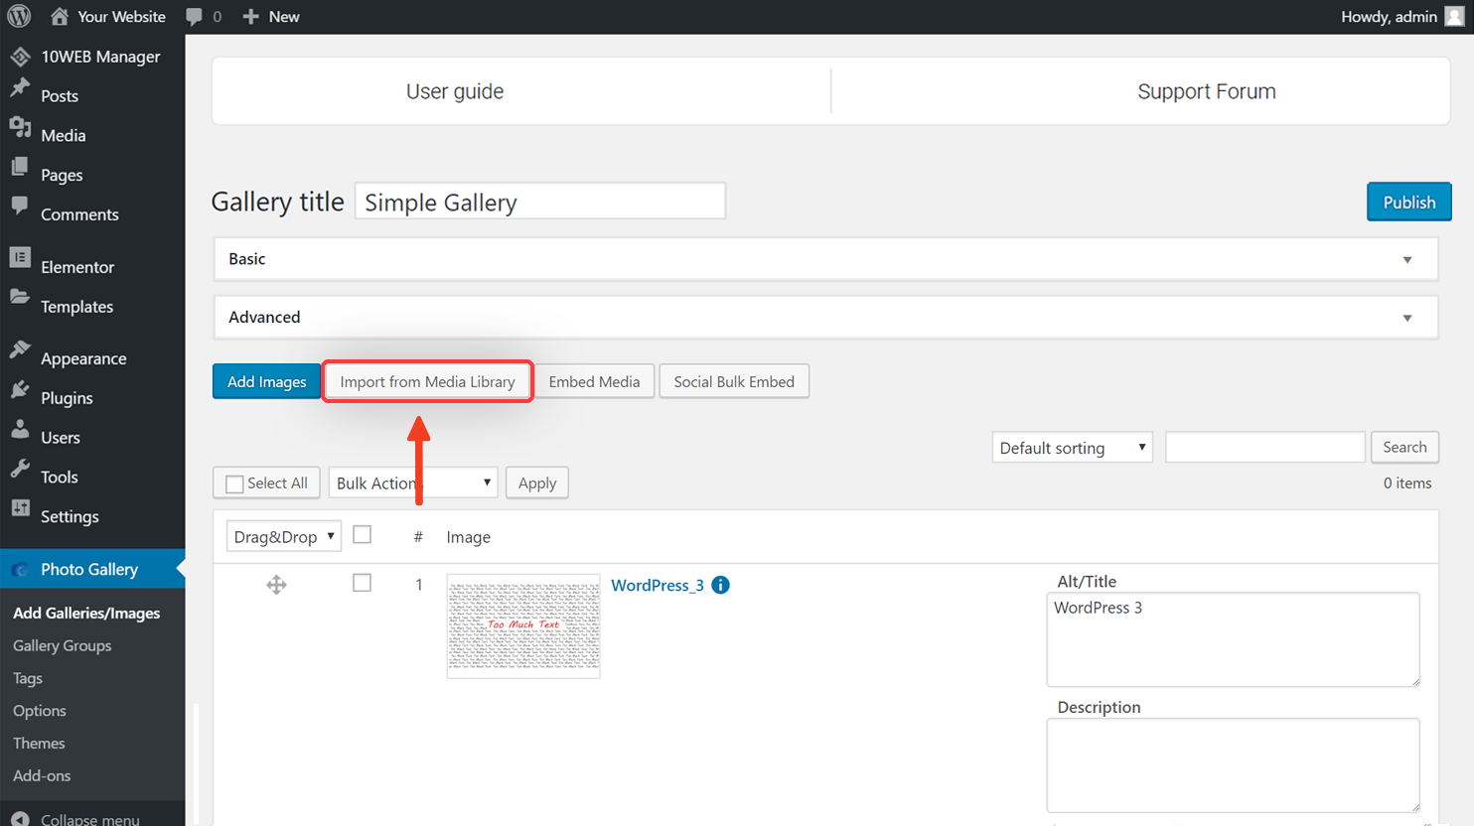Expand the Basic settings section
This screenshot has width=1474, height=826.
pyautogui.click(x=825, y=259)
